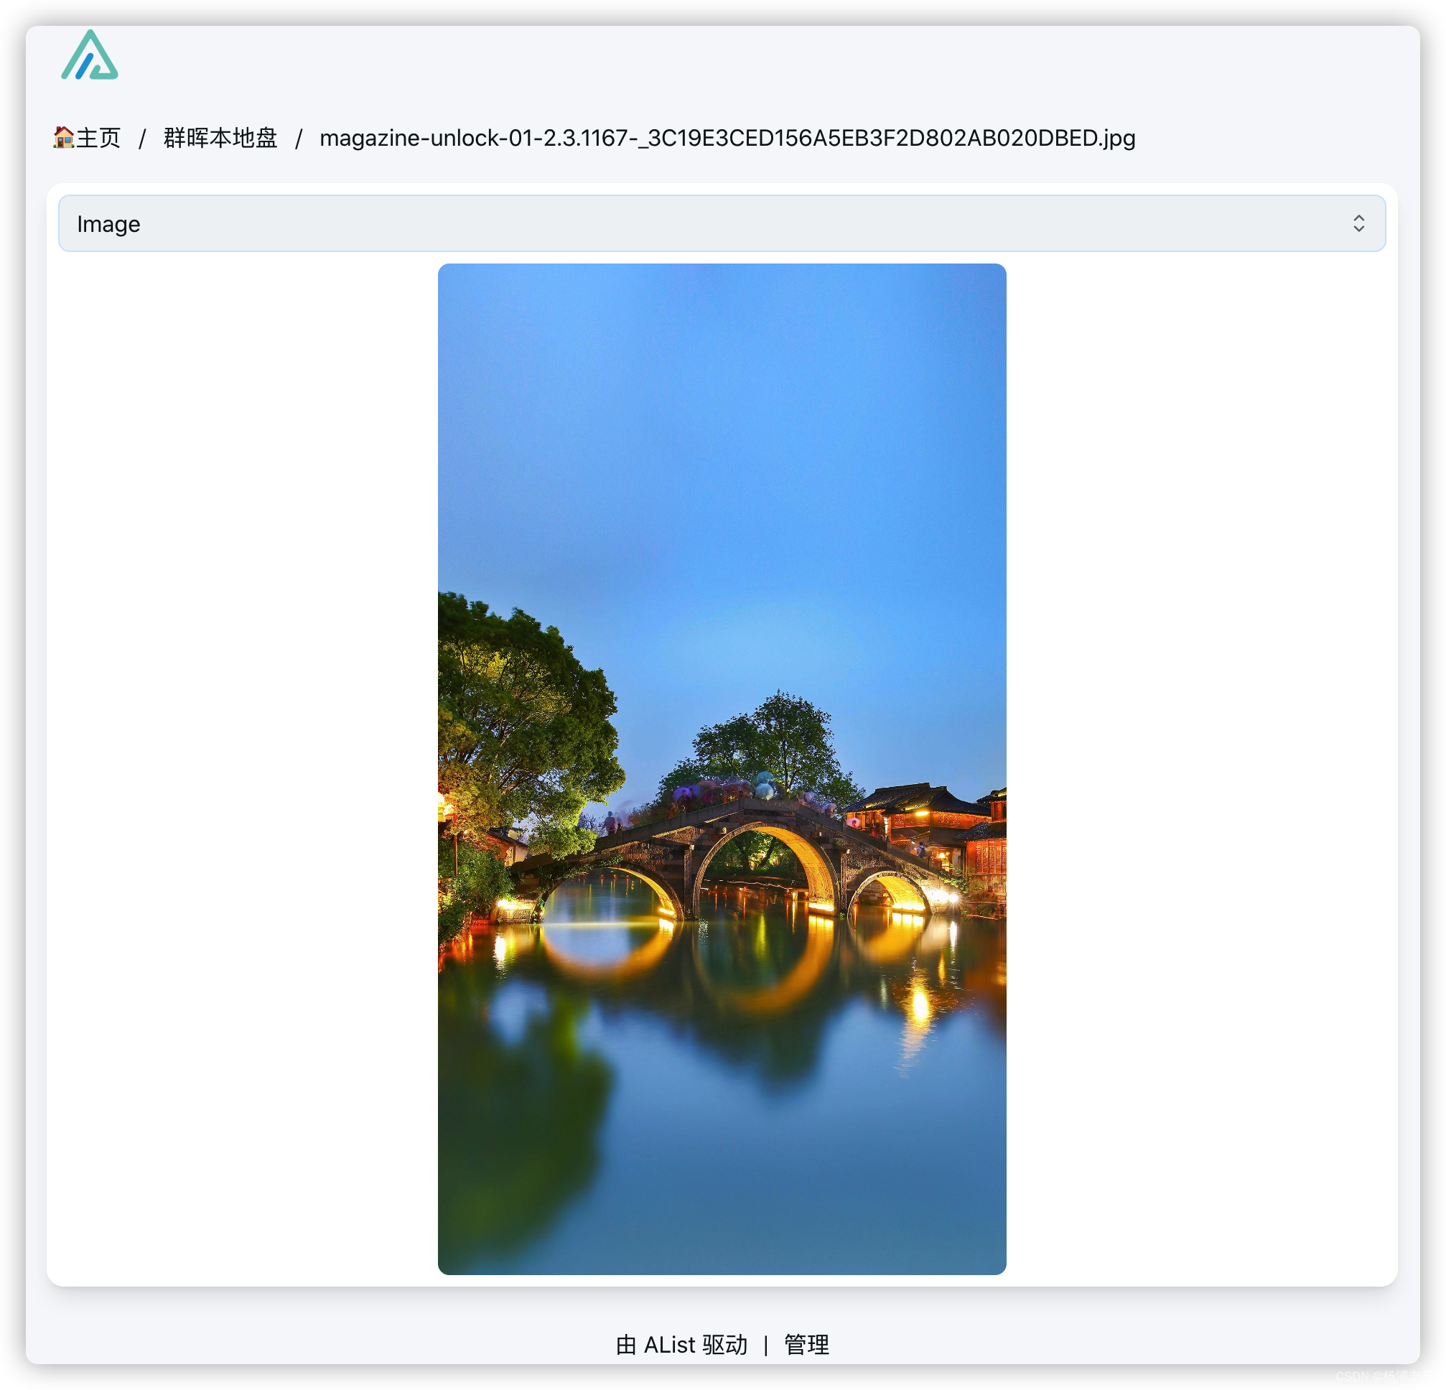Click the 'Image' label inside the selector
The width and height of the screenshot is (1446, 1390).
(108, 224)
